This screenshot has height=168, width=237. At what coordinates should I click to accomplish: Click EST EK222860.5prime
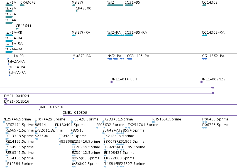[119, 158]
